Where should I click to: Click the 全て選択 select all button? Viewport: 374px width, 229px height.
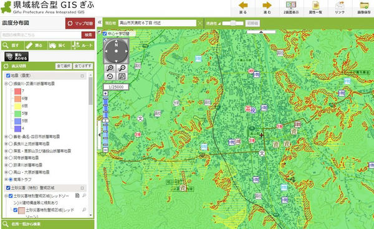(x=64, y=66)
